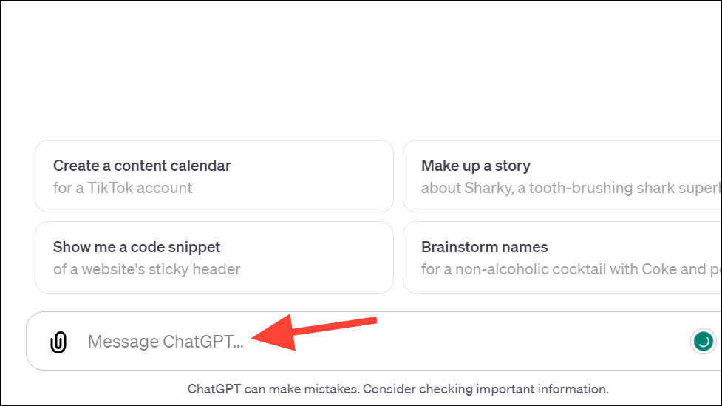Click the 'Show me a code snippet' heading
Screen dimensions: 722x406
[x=137, y=247]
